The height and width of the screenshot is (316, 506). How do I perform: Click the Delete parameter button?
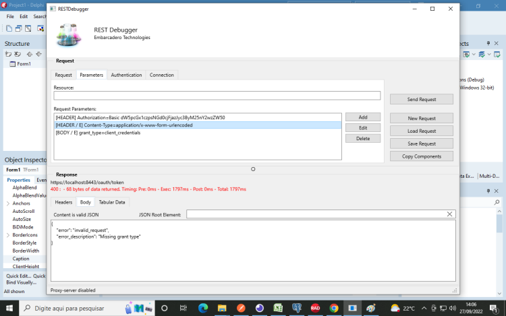(363, 139)
